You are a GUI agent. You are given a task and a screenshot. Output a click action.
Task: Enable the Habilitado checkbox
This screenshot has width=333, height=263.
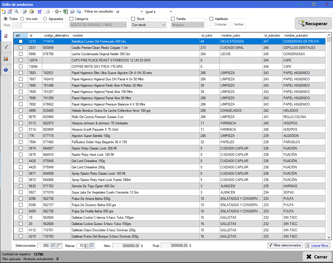pos(211,19)
